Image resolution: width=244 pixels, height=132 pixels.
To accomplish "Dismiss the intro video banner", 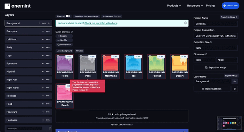I will (186, 23).
